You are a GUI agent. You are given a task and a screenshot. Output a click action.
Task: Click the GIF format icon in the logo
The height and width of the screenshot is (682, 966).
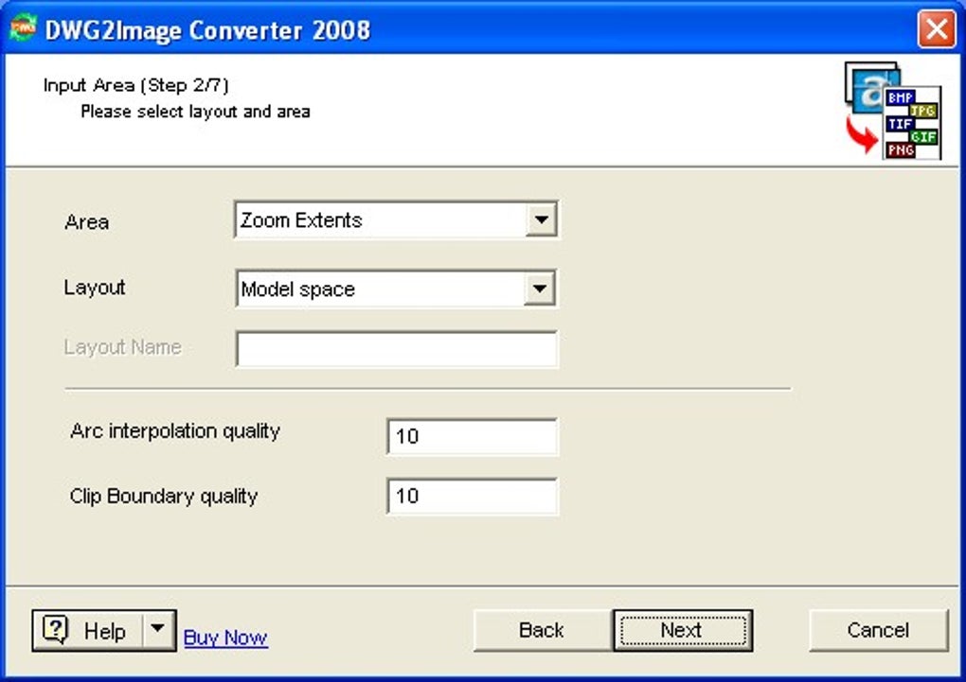(x=923, y=136)
